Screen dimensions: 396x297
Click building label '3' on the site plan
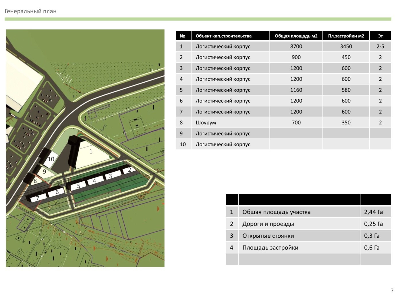pyautogui.click(x=110, y=176)
